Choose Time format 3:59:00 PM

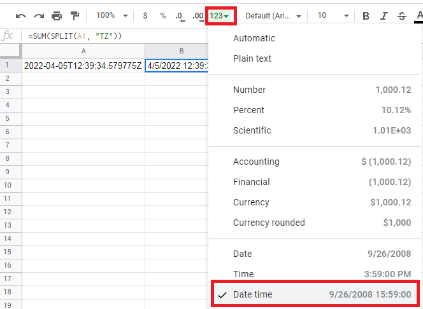point(315,274)
